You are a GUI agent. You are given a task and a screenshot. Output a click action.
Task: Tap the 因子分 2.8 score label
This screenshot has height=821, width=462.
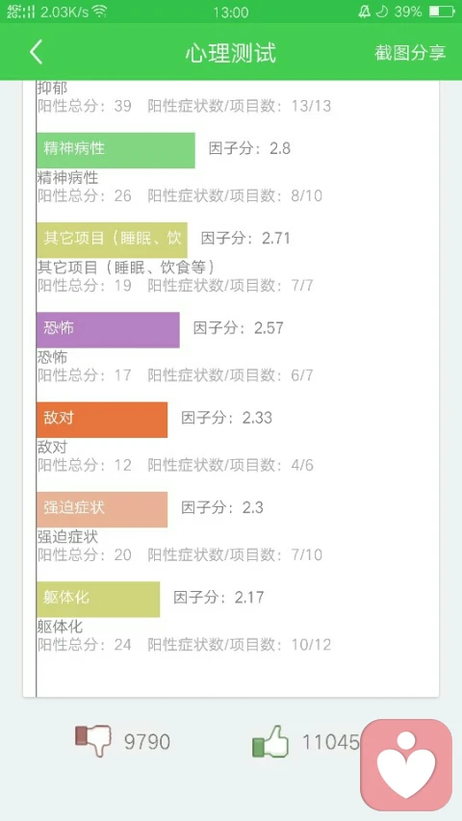point(249,148)
